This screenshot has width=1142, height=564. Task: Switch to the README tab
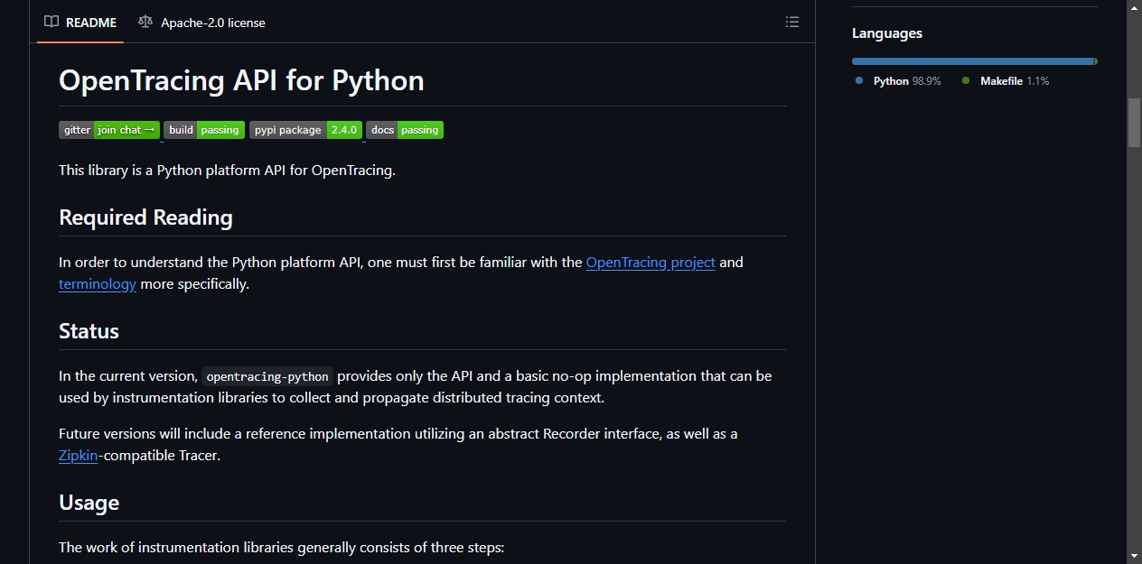click(80, 22)
